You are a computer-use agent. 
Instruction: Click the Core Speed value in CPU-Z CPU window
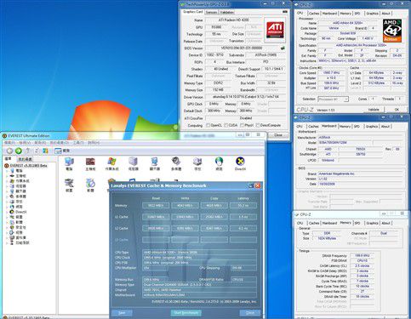tap(331, 72)
